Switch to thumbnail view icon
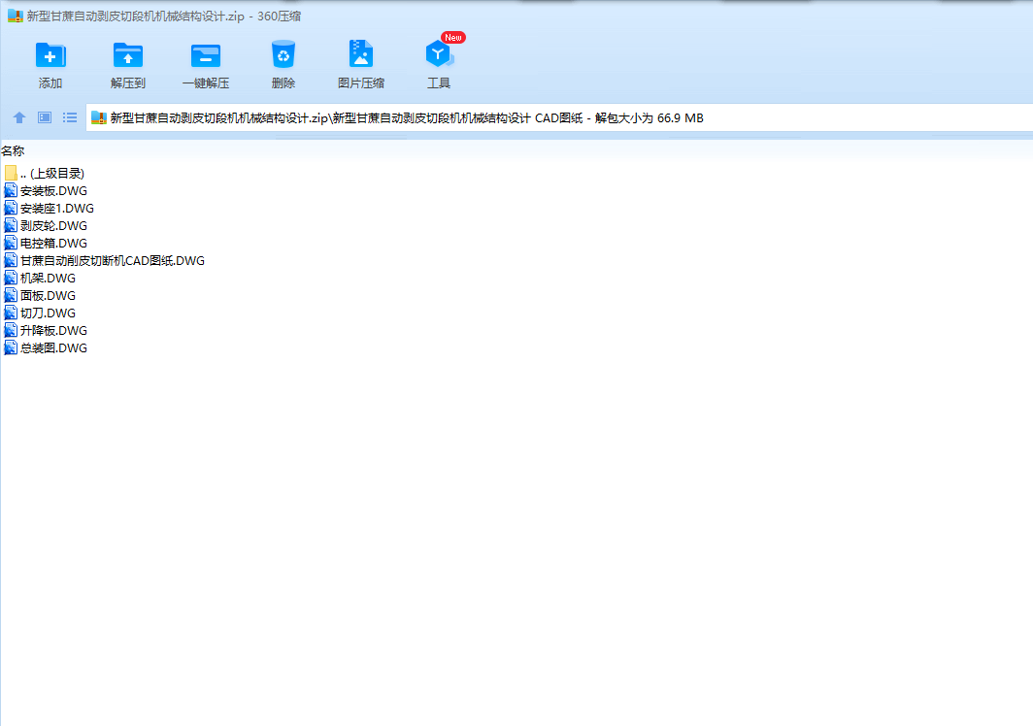Image resolution: width=1033 pixels, height=726 pixels. [45, 117]
